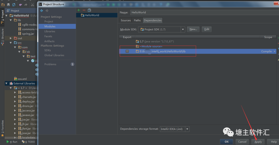The height and width of the screenshot is (145, 279).
Task: Expand the deploy.jar node
Action: point(15,101)
